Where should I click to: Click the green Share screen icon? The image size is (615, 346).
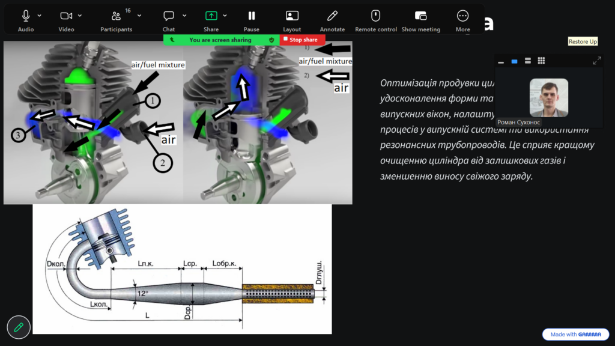click(211, 16)
